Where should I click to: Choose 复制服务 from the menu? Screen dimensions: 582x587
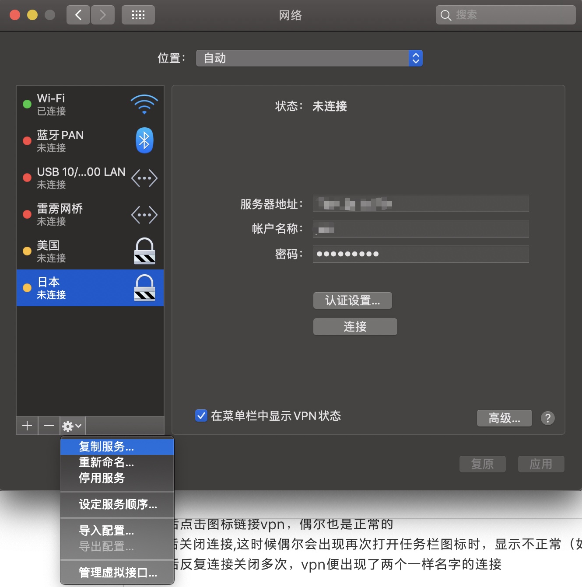click(x=106, y=447)
